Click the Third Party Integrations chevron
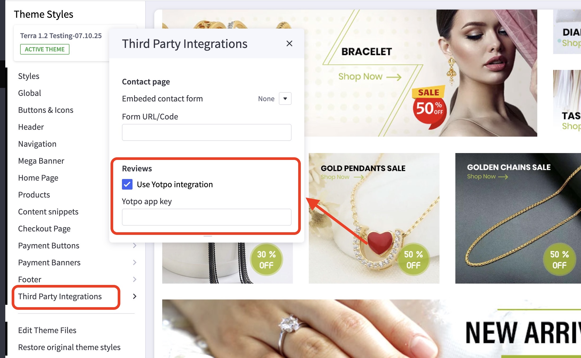This screenshot has height=358, width=581. point(135,296)
